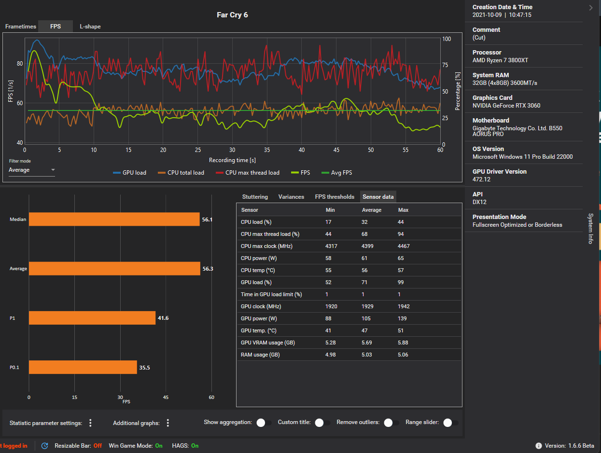Select the CPU max clock (MHz) row
The image size is (601, 453).
point(349,246)
